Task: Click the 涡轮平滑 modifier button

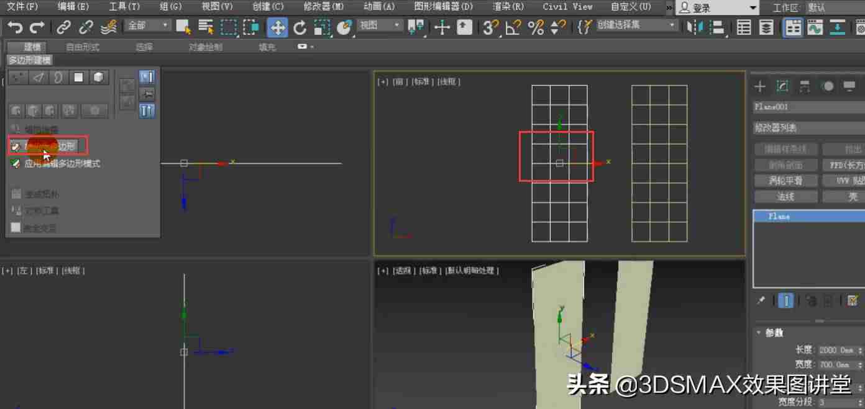Action: tap(785, 181)
